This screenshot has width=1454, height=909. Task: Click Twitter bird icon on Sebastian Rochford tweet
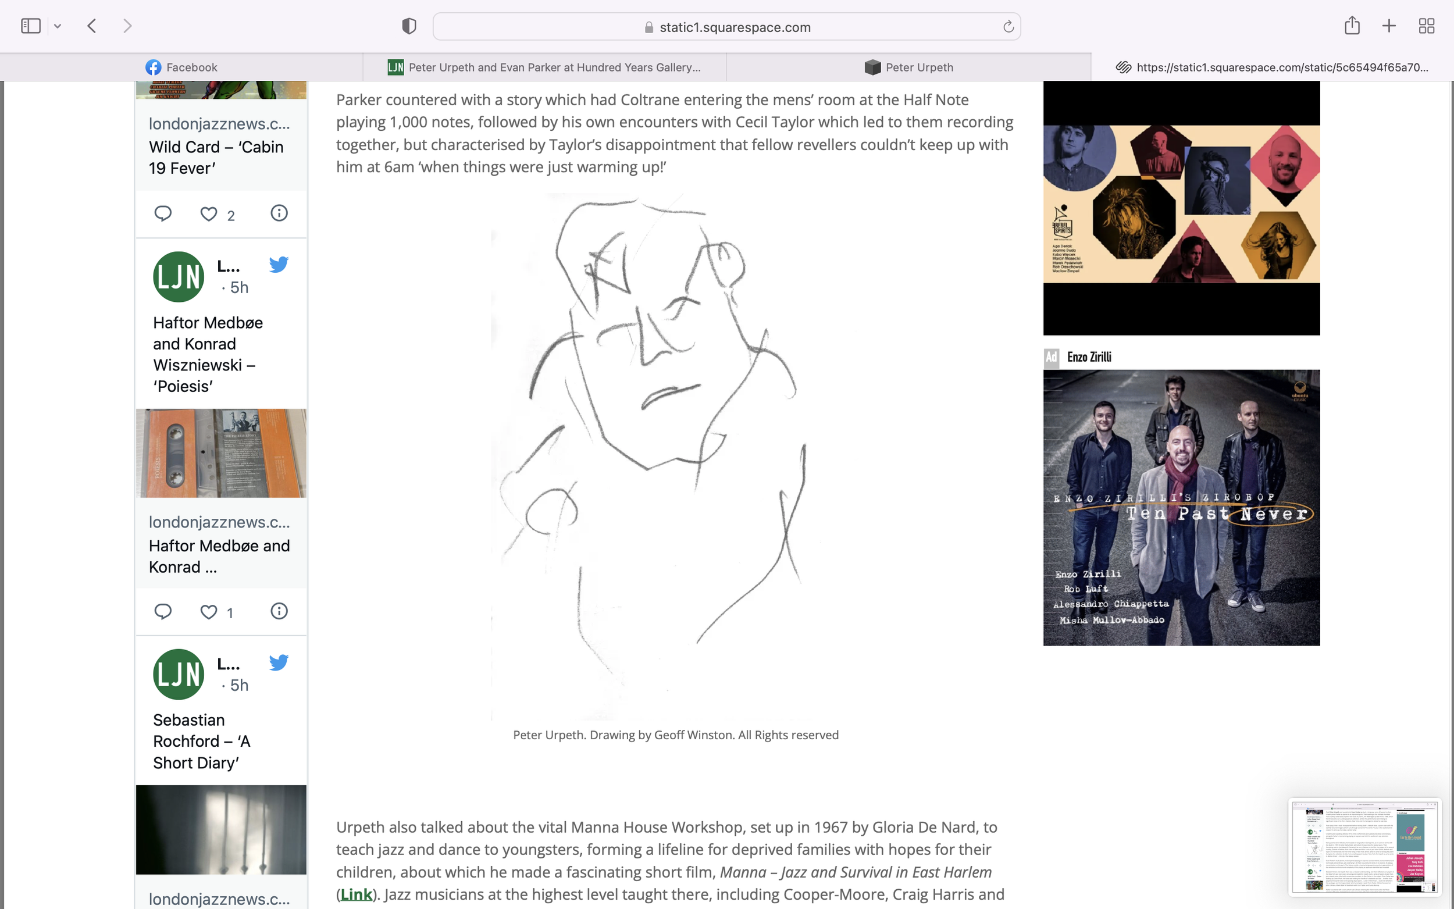[279, 662]
